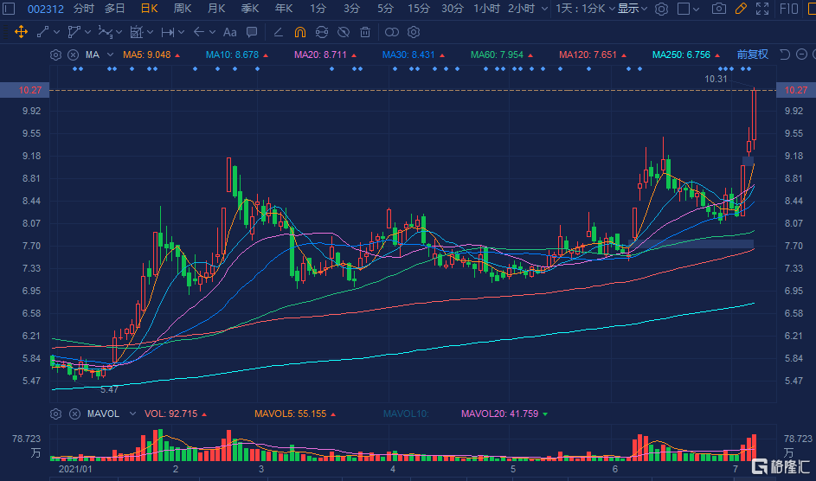Remove MAVOL indicator with X icon
This screenshot has height=481, width=816.
pyautogui.click(x=75, y=414)
